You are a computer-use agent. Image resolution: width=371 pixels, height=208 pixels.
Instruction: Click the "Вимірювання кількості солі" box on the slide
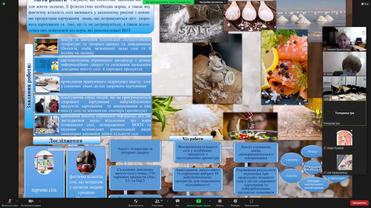point(198,153)
